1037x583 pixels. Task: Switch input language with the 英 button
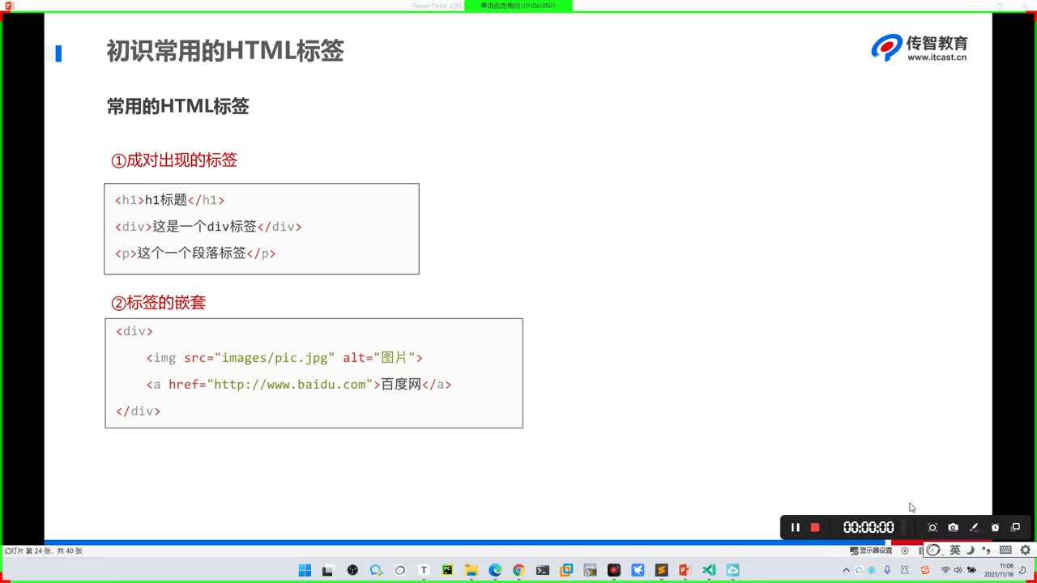click(955, 550)
